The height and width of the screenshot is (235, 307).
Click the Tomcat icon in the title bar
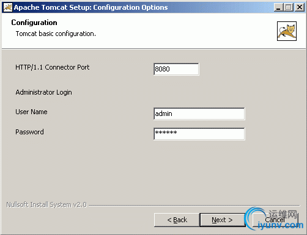point(8,7)
